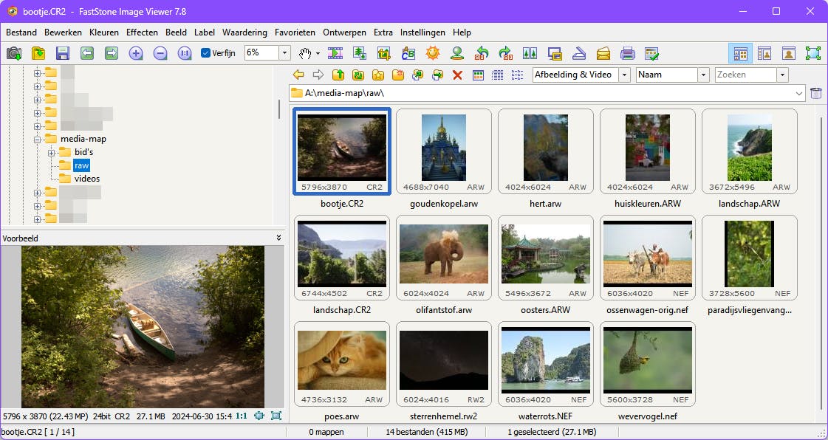
Task: Open the Afbeelding & Video filter dropdown
Action: point(624,75)
